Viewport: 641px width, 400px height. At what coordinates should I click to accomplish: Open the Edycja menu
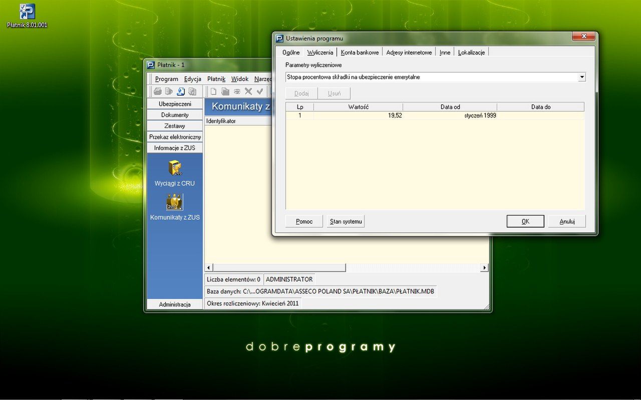point(193,79)
